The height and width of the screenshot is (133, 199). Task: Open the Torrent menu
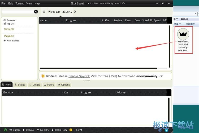point(20,3)
